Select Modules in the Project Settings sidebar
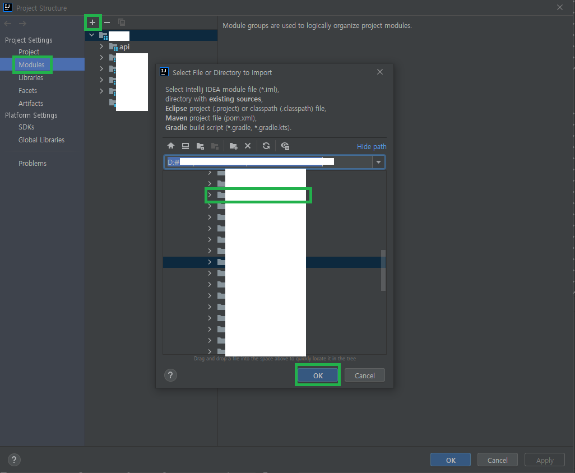This screenshot has height=473, width=575. [x=31, y=64]
